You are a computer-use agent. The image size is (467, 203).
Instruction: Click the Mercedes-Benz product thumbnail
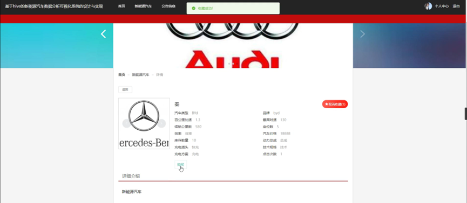pos(144,123)
